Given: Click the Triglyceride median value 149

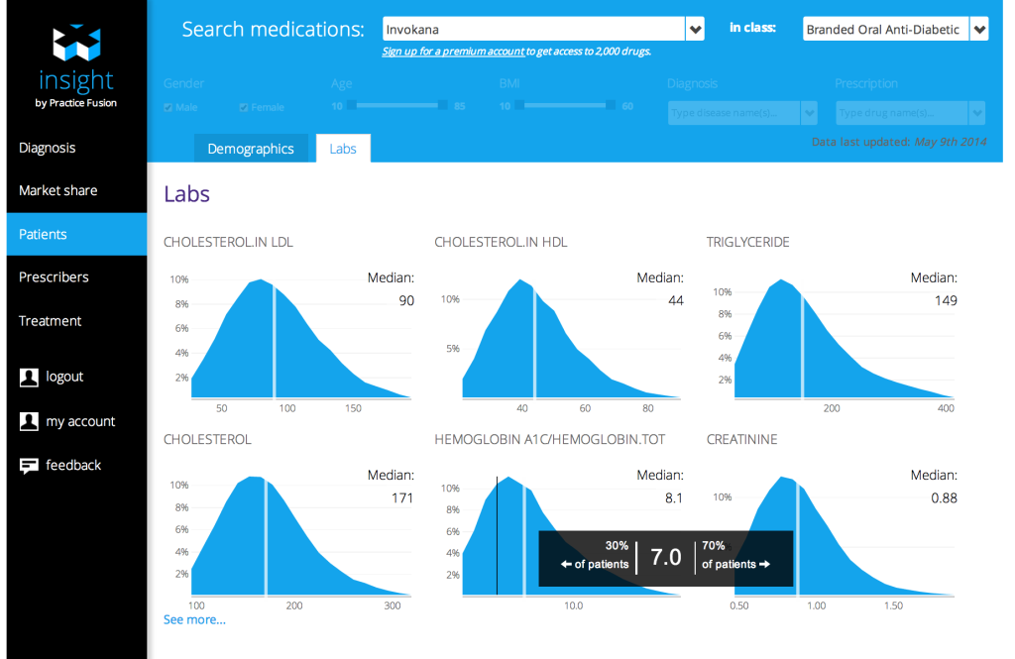Looking at the screenshot, I should tap(946, 300).
